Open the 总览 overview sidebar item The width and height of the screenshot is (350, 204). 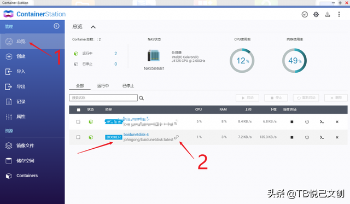pos(32,41)
